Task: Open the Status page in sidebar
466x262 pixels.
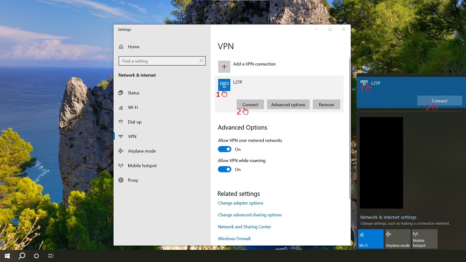Action: coord(133,93)
